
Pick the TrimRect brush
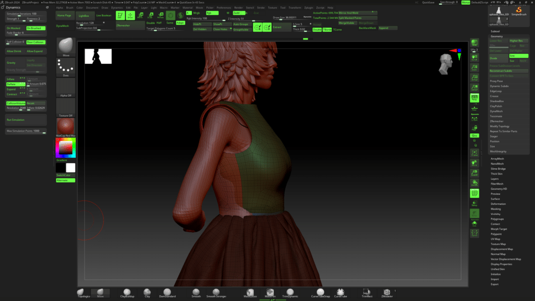click(367, 293)
